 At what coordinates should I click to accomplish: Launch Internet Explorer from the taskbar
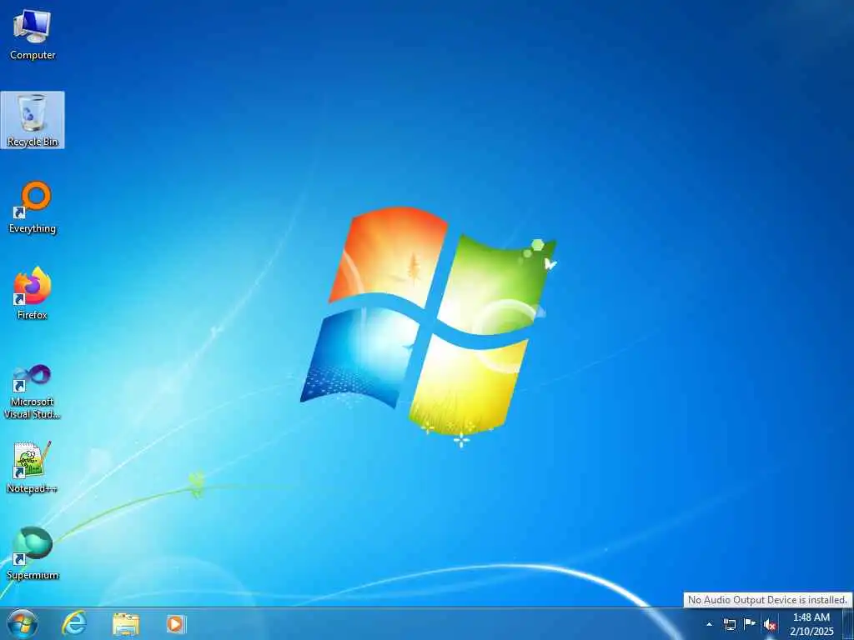(x=74, y=623)
